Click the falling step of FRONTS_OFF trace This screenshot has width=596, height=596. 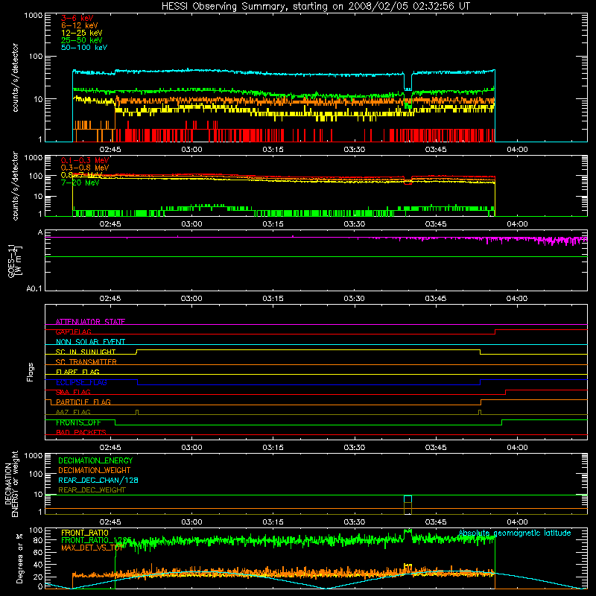[x=115, y=422]
